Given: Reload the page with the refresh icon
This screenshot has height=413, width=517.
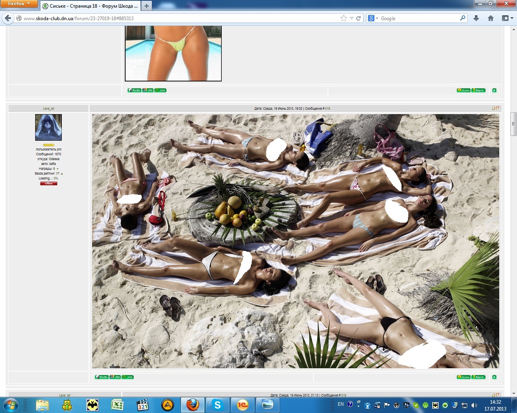Looking at the screenshot, I should (x=358, y=18).
